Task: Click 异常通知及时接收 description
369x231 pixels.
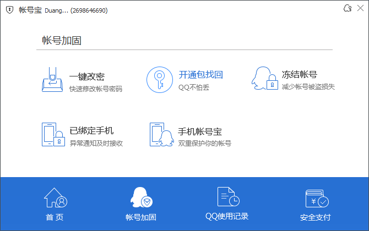Action: click(x=96, y=144)
